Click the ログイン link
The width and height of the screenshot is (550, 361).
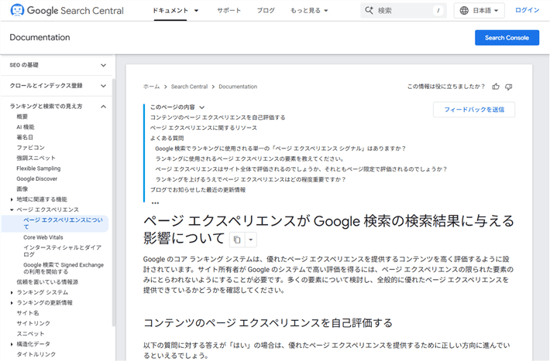pos(527,10)
